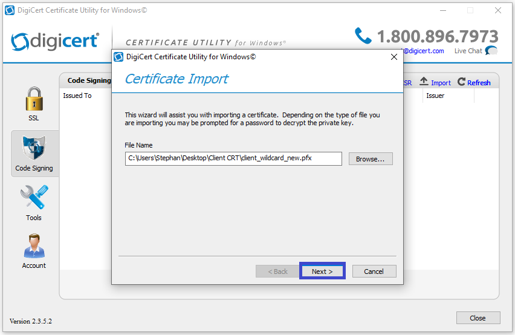This screenshot has height=335, width=515.
Task: Click the File Name label
Action: tap(138, 145)
